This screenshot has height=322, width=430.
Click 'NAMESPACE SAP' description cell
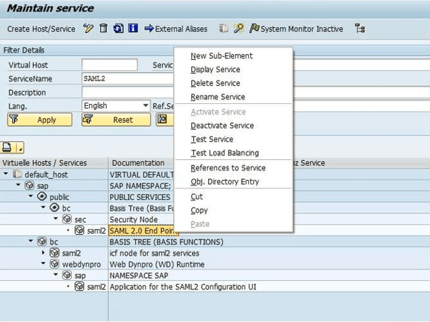[139, 275]
